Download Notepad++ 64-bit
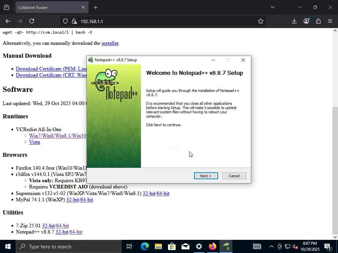The height and width of the screenshot is (253, 338). click(76, 232)
